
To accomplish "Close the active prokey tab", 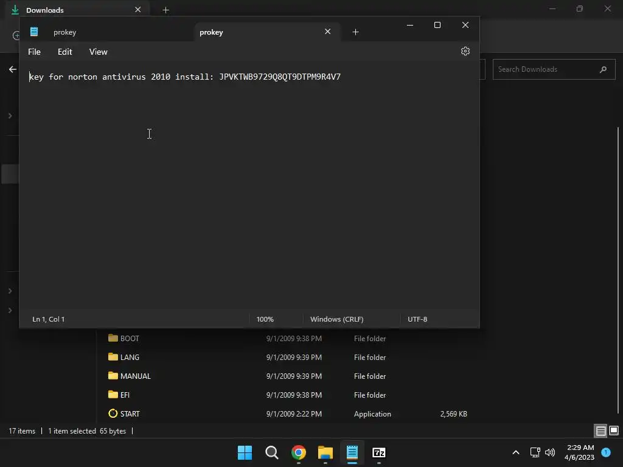I will click(x=327, y=32).
